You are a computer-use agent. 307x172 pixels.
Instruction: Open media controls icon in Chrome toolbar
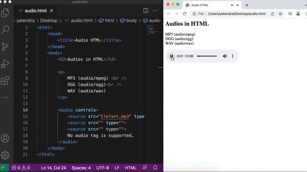[290, 14]
